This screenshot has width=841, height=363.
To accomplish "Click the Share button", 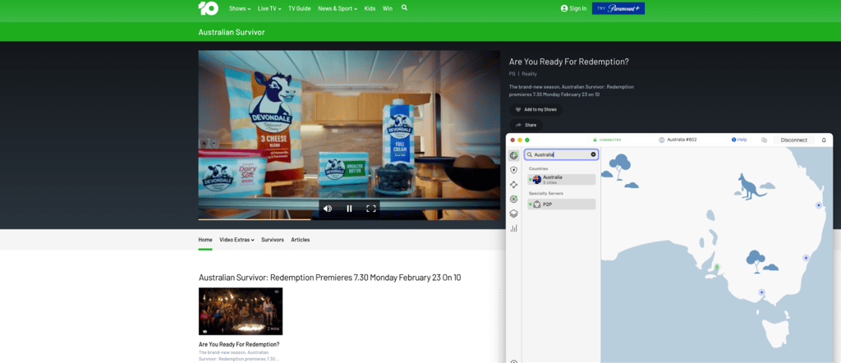I will (x=526, y=125).
